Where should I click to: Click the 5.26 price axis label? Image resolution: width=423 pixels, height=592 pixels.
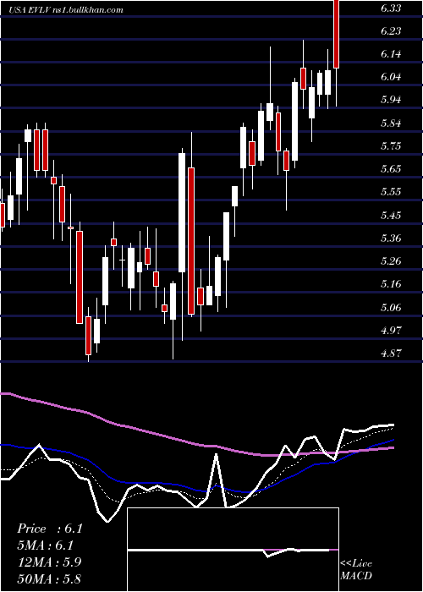tap(391, 261)
